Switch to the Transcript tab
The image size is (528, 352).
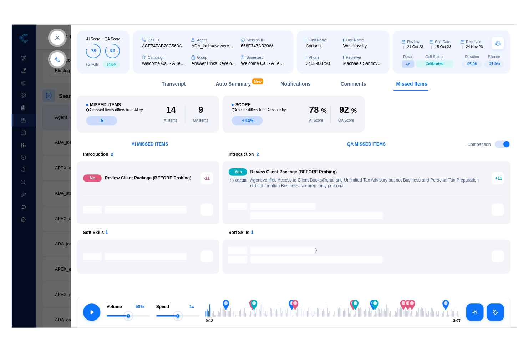click(x=173, y=84)
